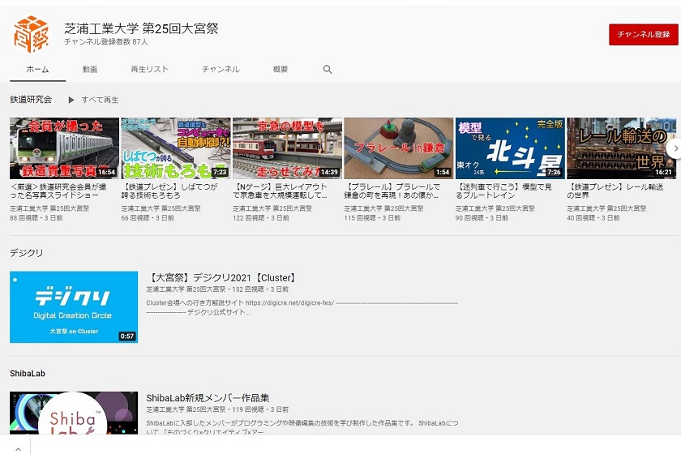The height and width of the screenshot is (454, 681).
Task: Open title 【迷列車で行こう】模型で見るブルートレイン
Action: [503, 191]
